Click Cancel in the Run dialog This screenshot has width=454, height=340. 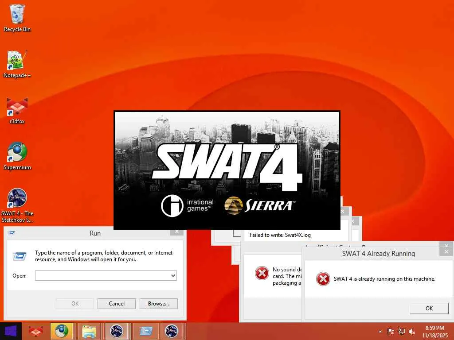pos(117,304)
